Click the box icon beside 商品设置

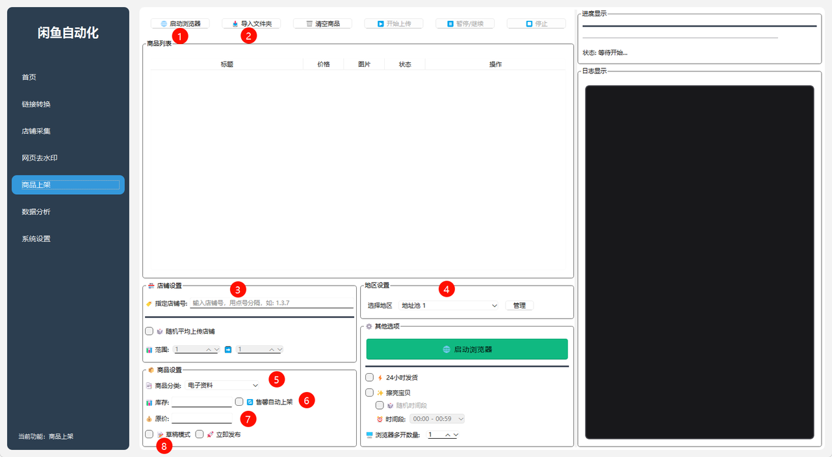click(x=151, y=370)
